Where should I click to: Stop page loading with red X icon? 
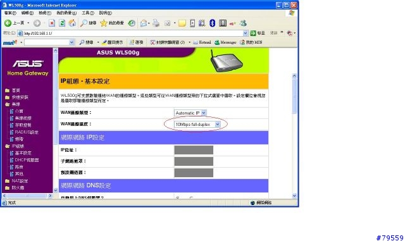tap(52, 23)
